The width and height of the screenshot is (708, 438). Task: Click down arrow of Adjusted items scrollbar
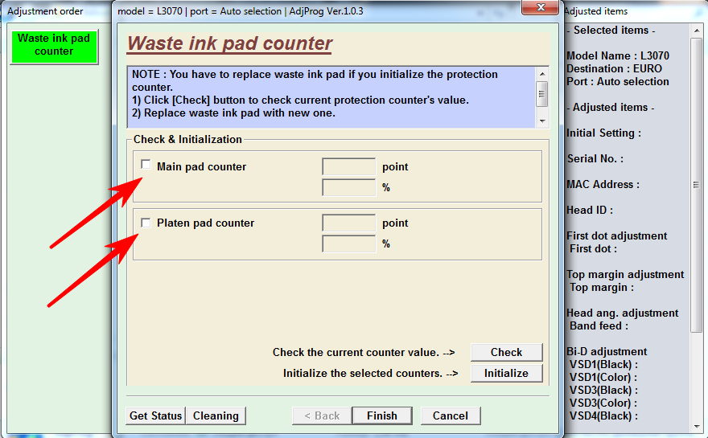pyautogui.click(x=697, y=426)
